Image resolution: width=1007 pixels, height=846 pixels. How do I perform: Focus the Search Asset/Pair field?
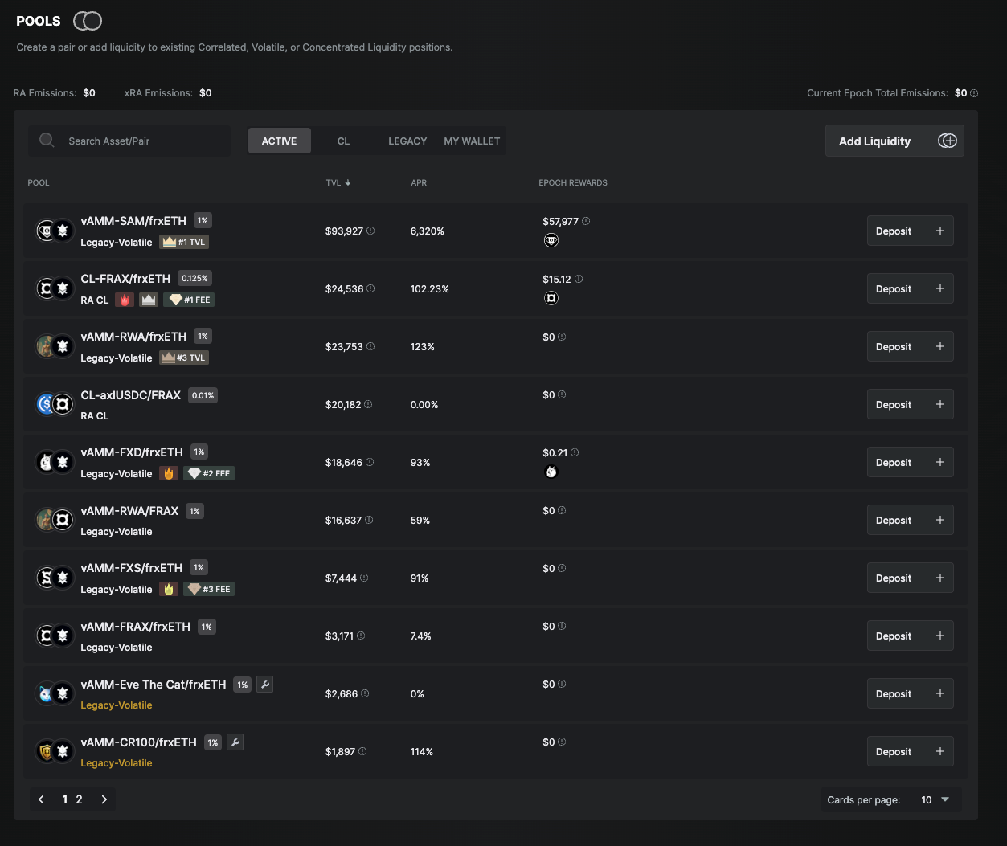[145, 141]
